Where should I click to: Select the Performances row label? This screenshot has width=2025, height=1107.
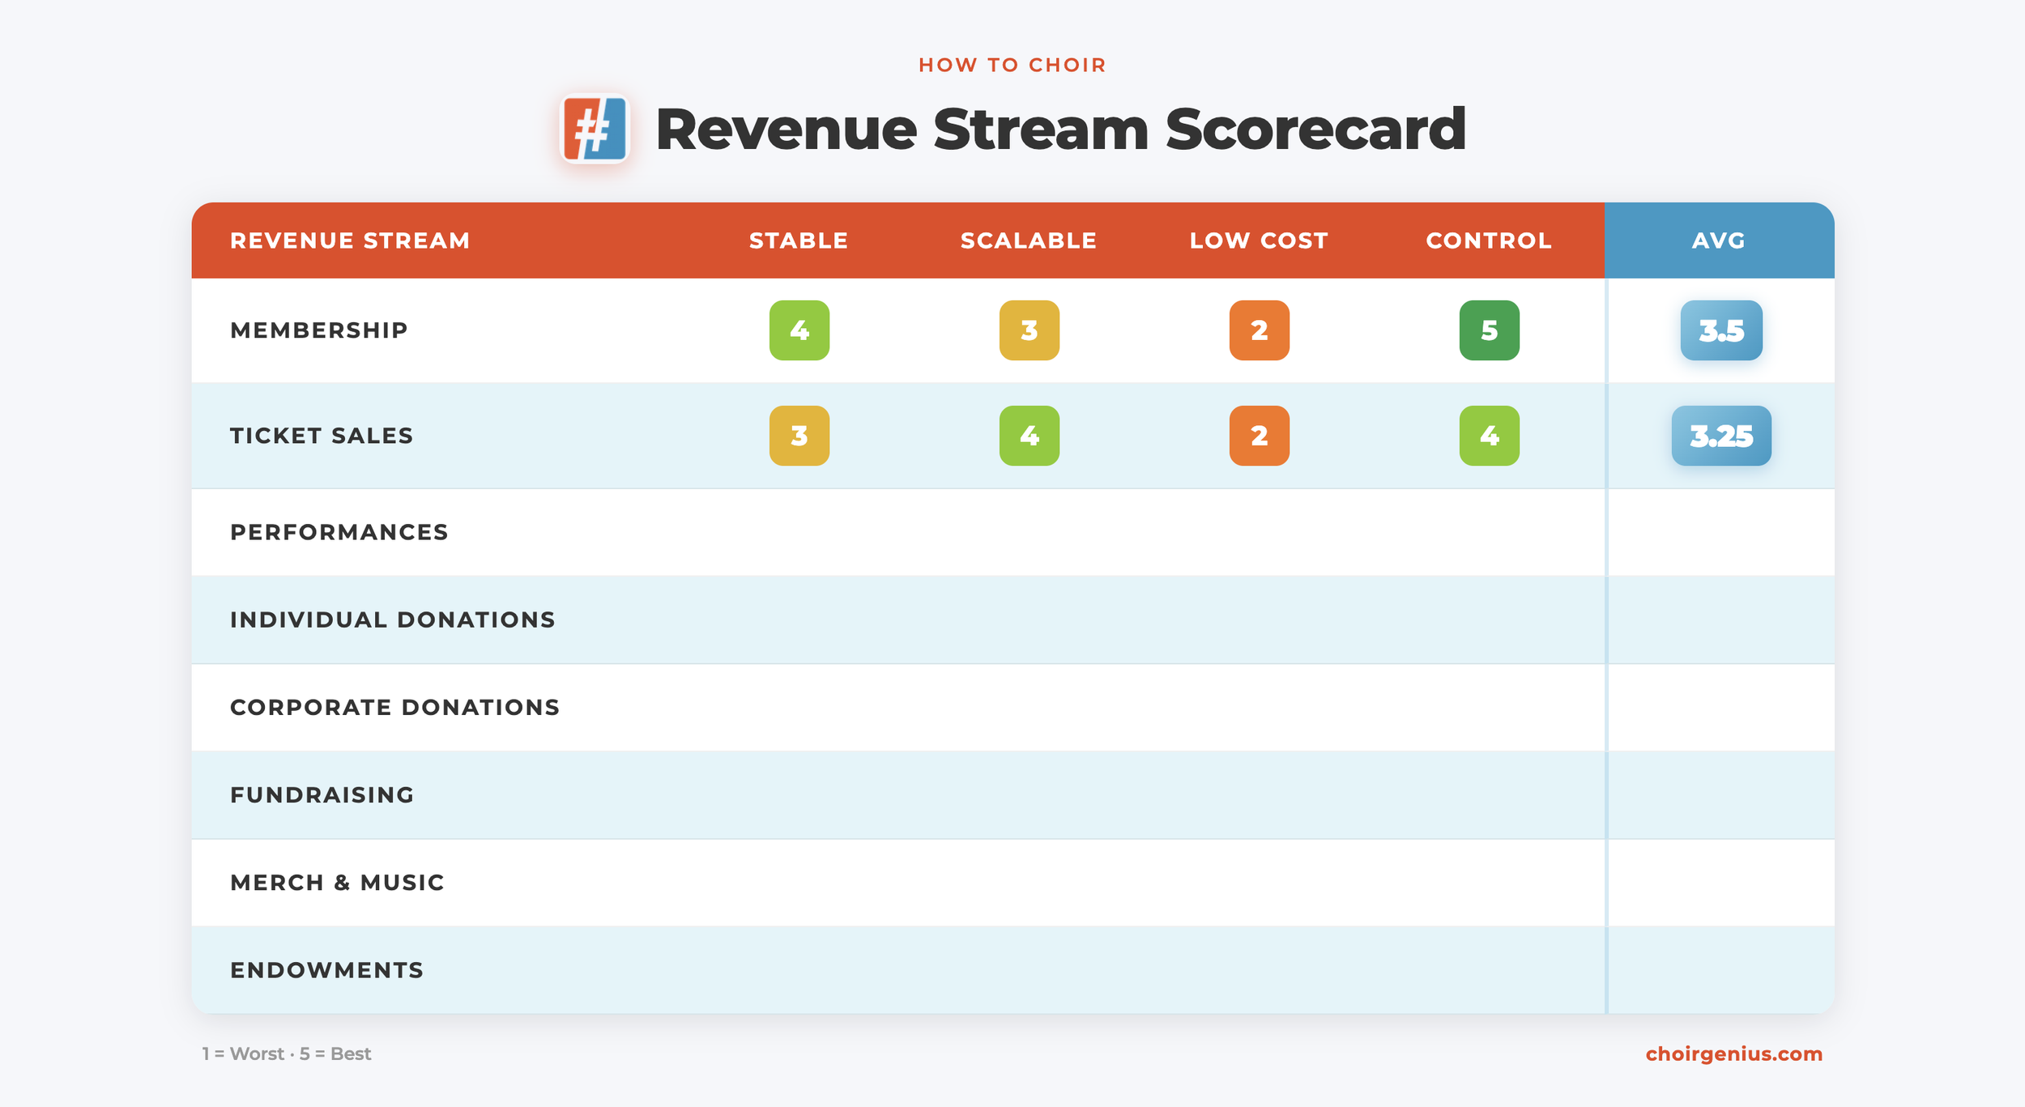[339, 532]
